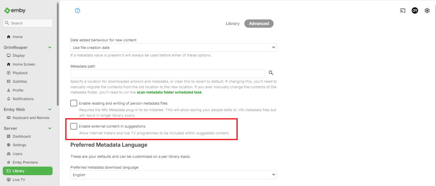Open Emby Premiere in sidebar
This screenshot has width=436, height=186.
[25, 162]
